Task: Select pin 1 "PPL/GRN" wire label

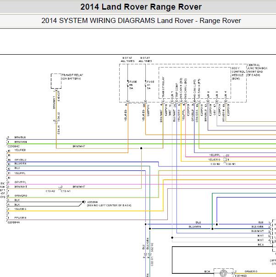Action: 20,218
